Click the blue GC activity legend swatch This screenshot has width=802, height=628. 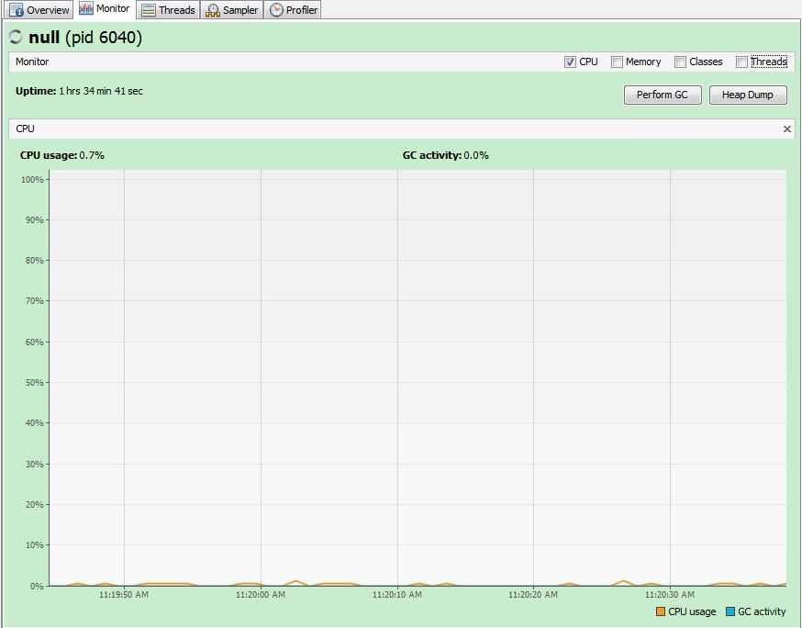730,611
